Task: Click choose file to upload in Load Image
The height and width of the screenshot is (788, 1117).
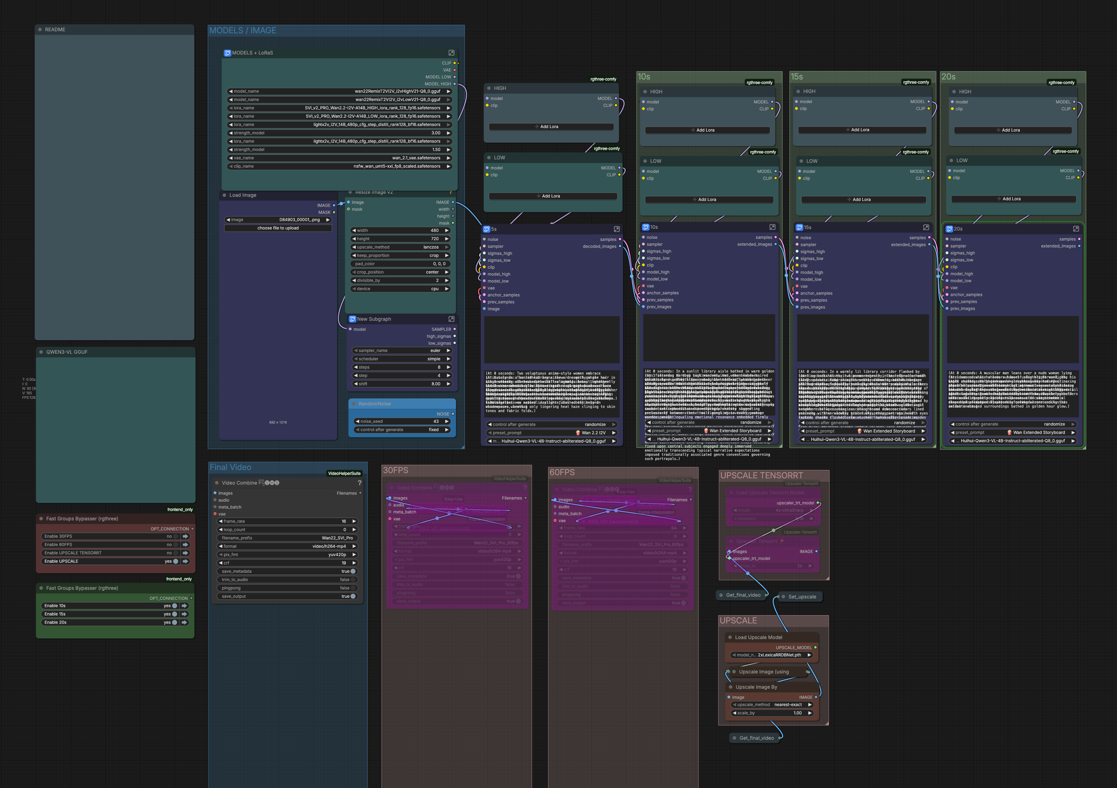Action: tap(278, 228)
